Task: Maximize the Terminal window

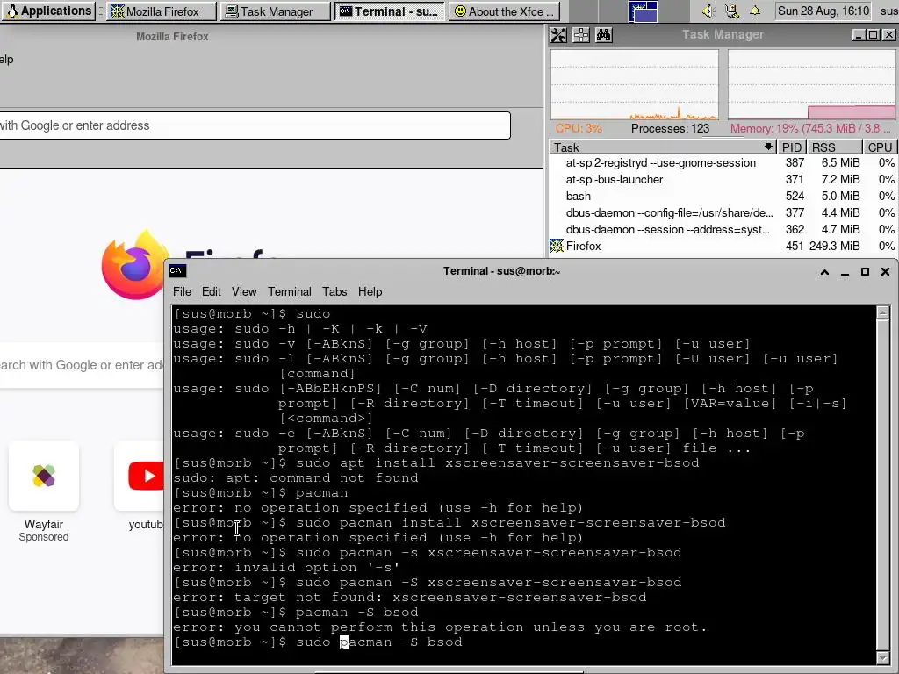Action: [x=865, y=272]
